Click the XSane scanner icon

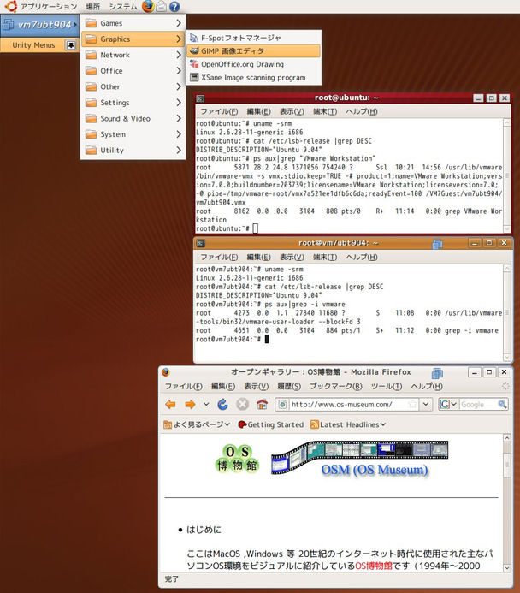(194, 77)
